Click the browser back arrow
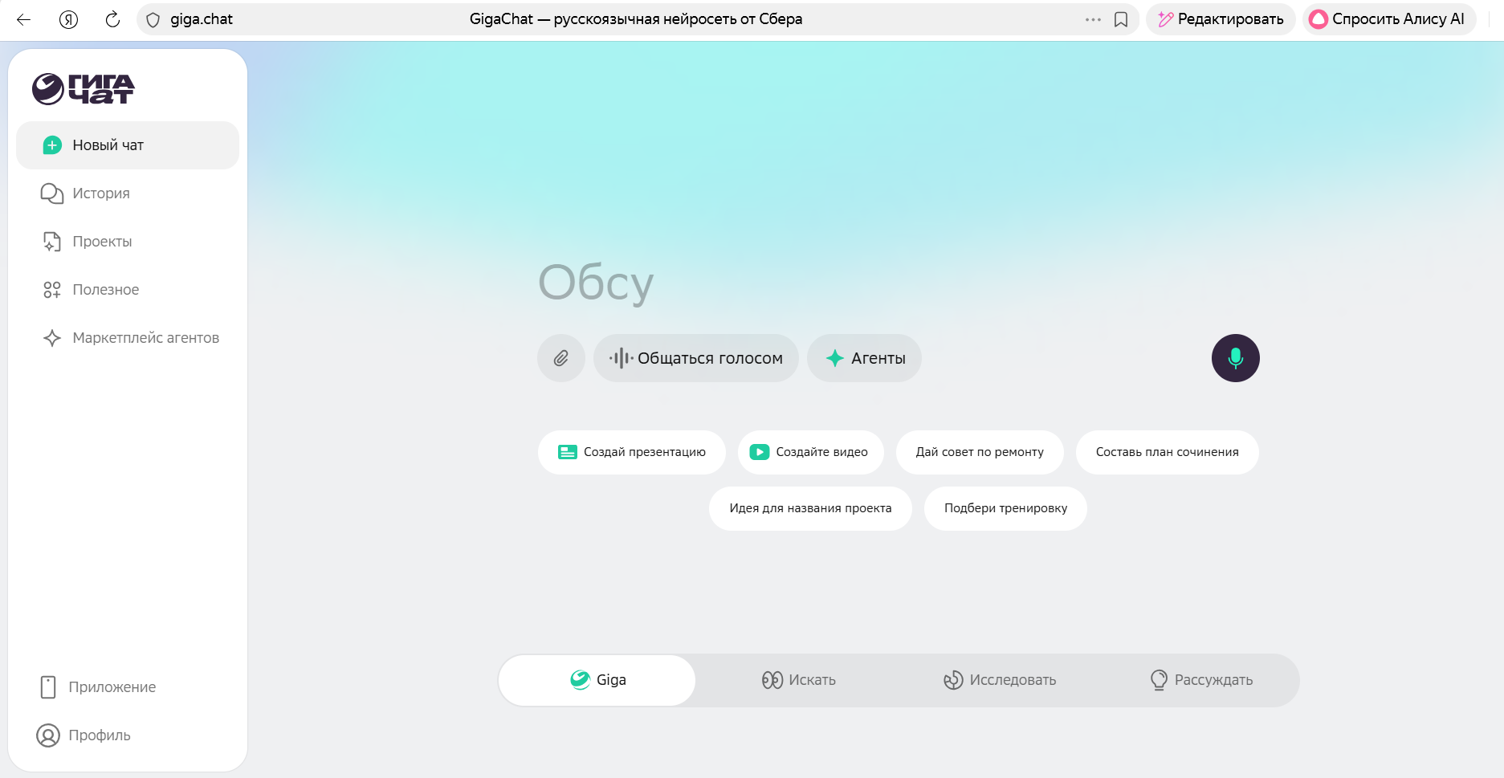The height and width of the screenshot is (778, 1504). pos(23,19)
